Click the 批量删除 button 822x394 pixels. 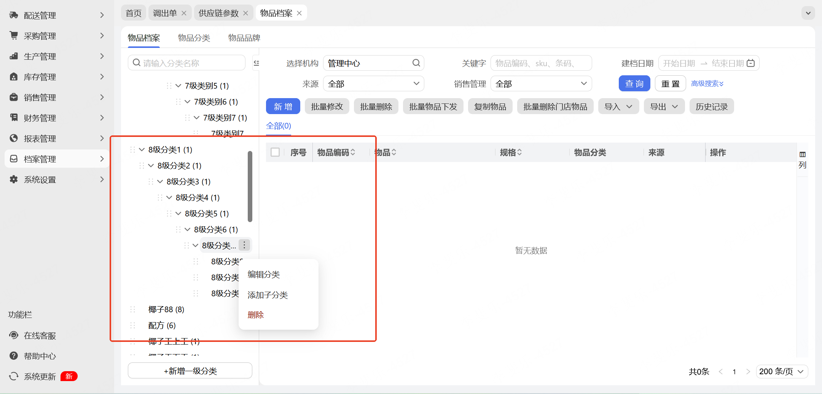tap(376, 106)
